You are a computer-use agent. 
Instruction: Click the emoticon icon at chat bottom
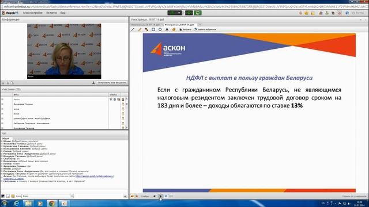click(x=13, y=196)
